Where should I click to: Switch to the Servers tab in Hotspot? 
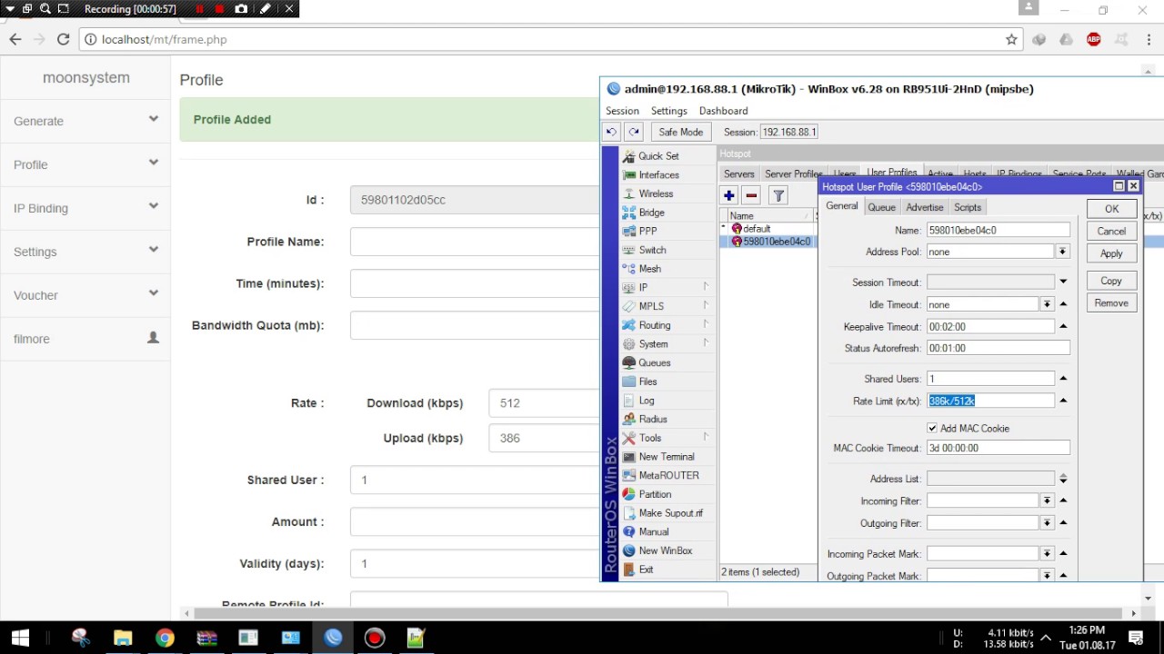[x=738, y=173]
